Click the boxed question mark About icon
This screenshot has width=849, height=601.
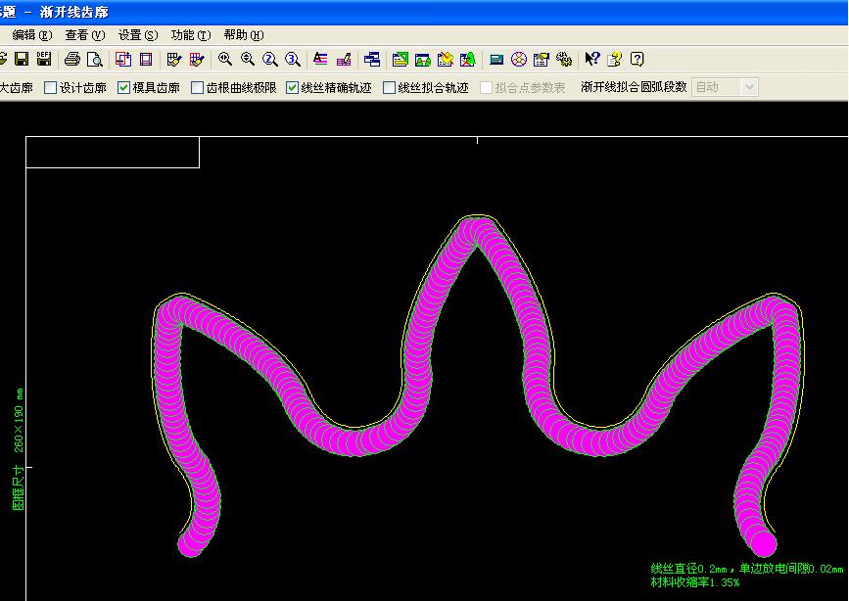pyautogui.click(x=637, y=59)
